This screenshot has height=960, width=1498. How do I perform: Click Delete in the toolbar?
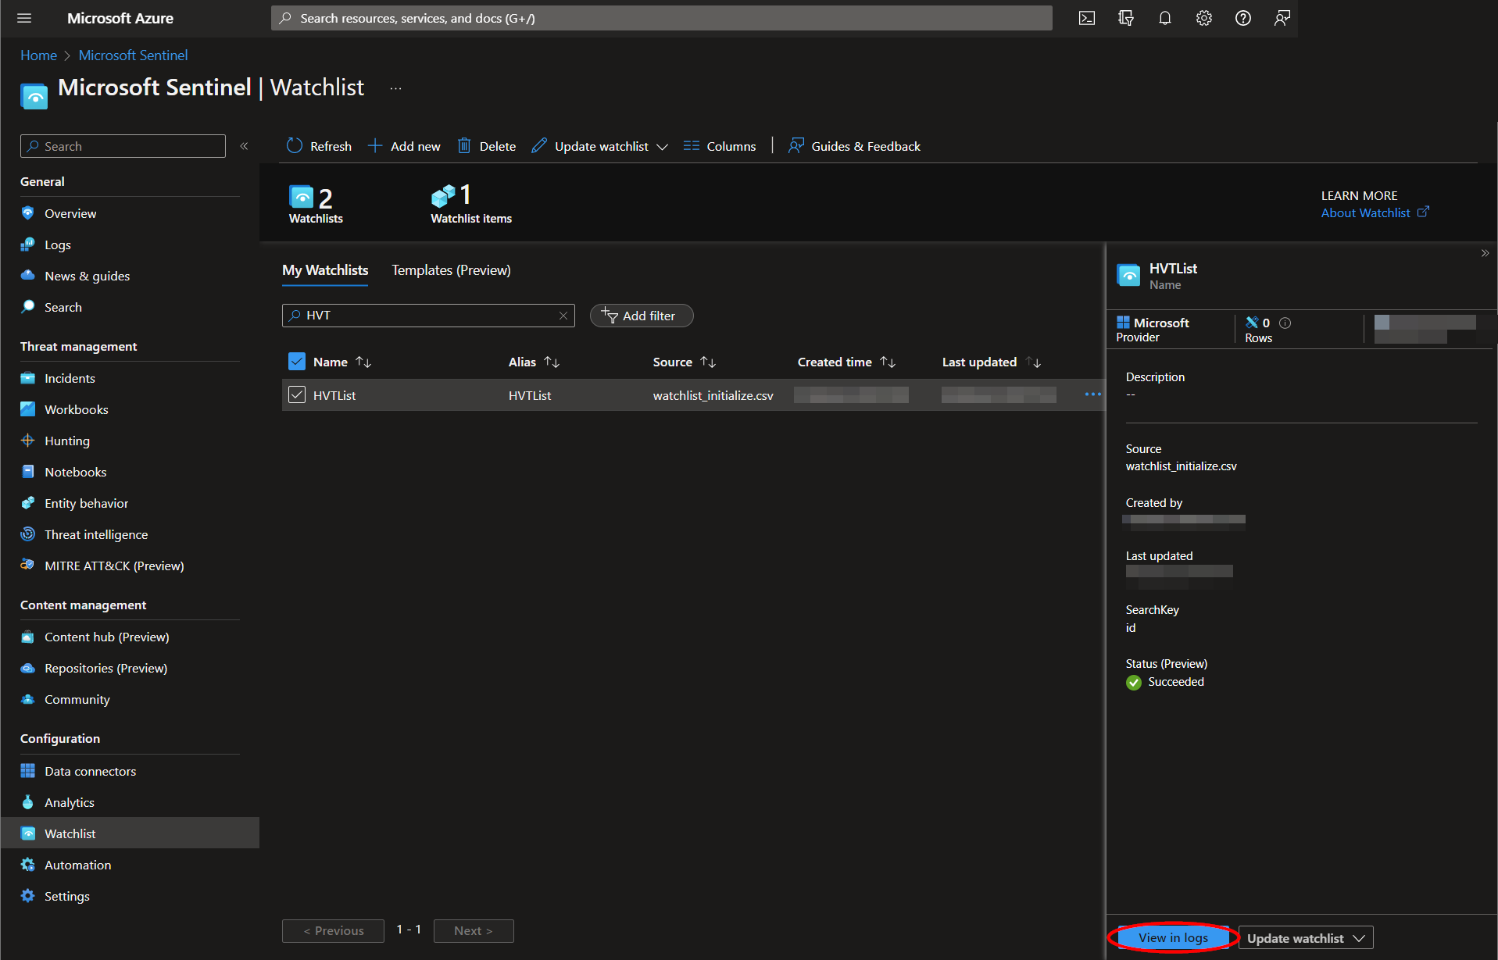pyautogui.click(x=486, y=146)
